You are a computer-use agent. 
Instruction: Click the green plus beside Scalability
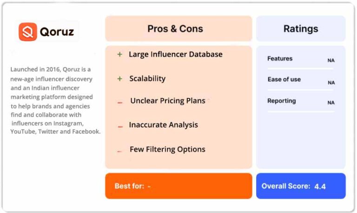pos(120,78)
